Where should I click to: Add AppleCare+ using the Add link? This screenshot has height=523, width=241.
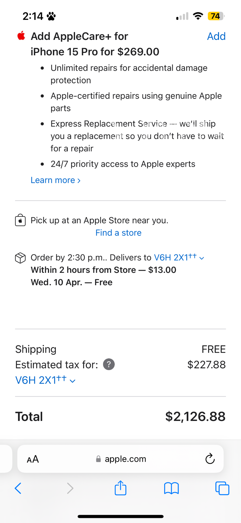[x=216, y=36]
